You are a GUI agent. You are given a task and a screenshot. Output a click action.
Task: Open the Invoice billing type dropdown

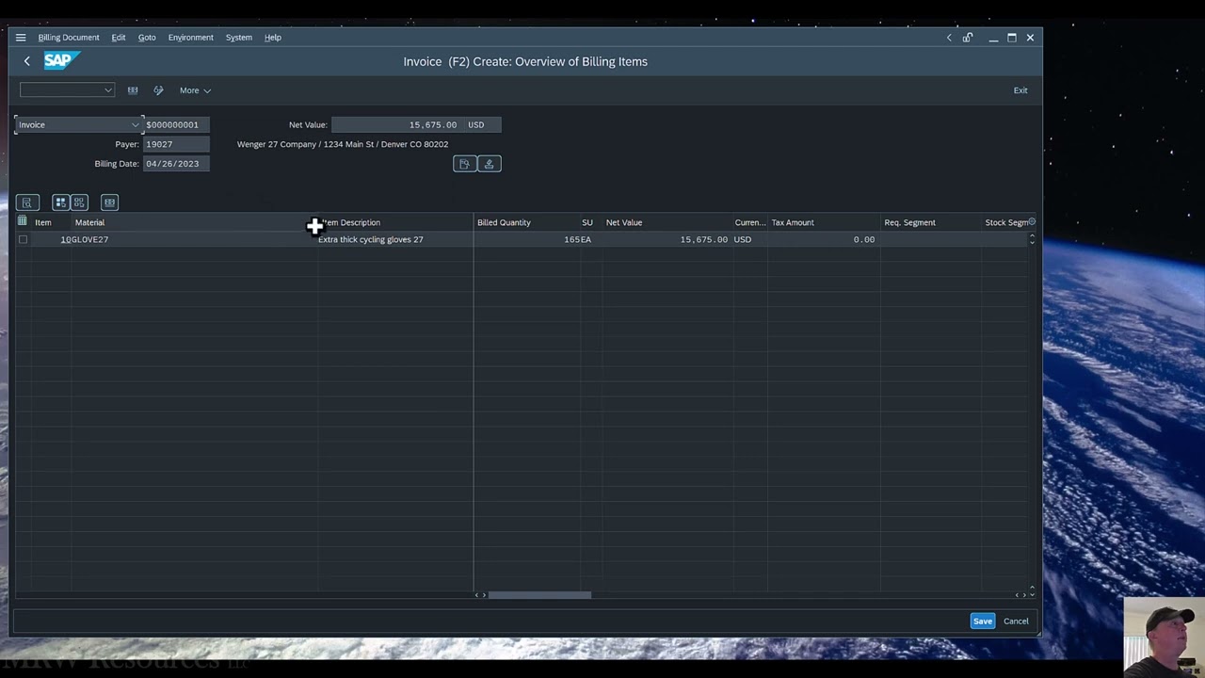click(x=135, y=124)
